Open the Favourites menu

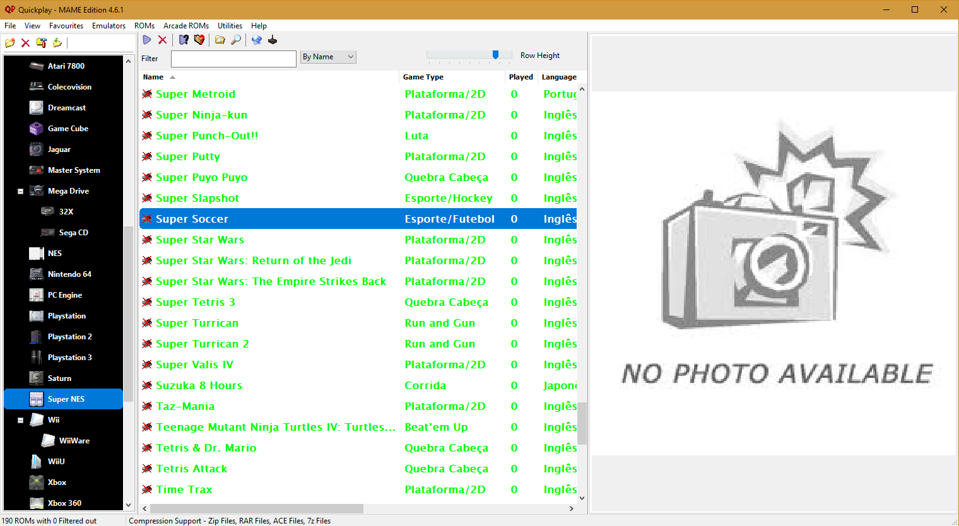(x=66, y=26)
